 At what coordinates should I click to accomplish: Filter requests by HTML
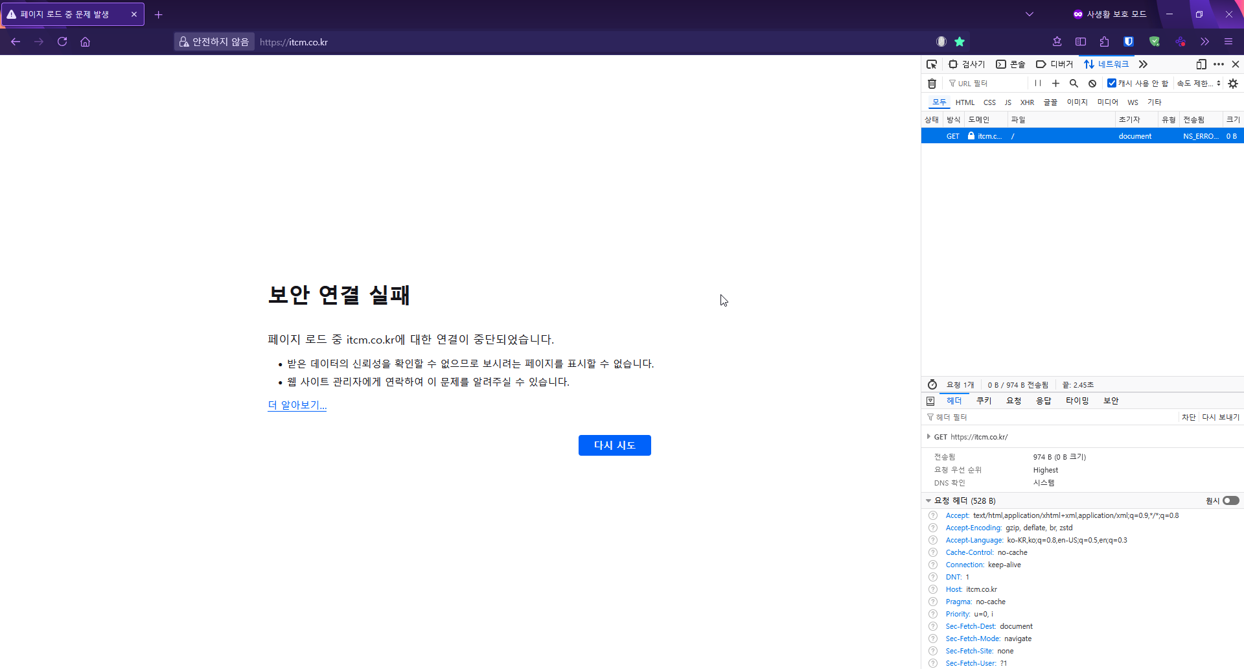pyautogui.click(x=965, y=102)
